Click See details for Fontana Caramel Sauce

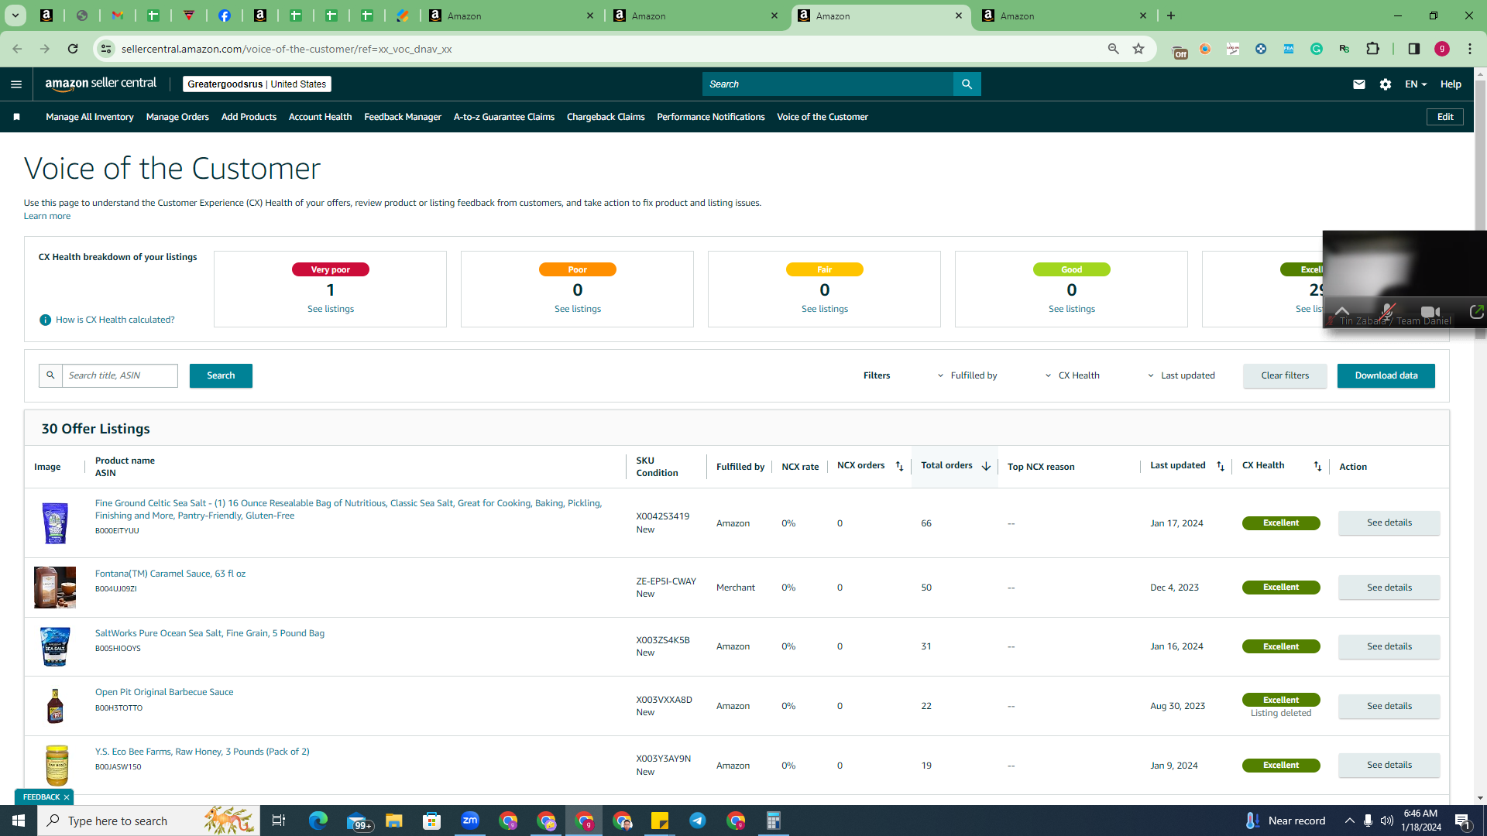(1389, 588)
